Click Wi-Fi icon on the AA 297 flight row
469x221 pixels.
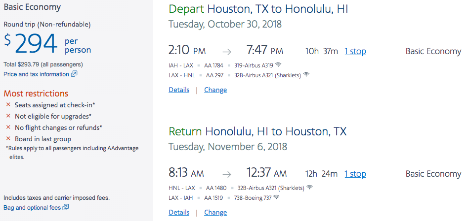(x=306, y=75)
